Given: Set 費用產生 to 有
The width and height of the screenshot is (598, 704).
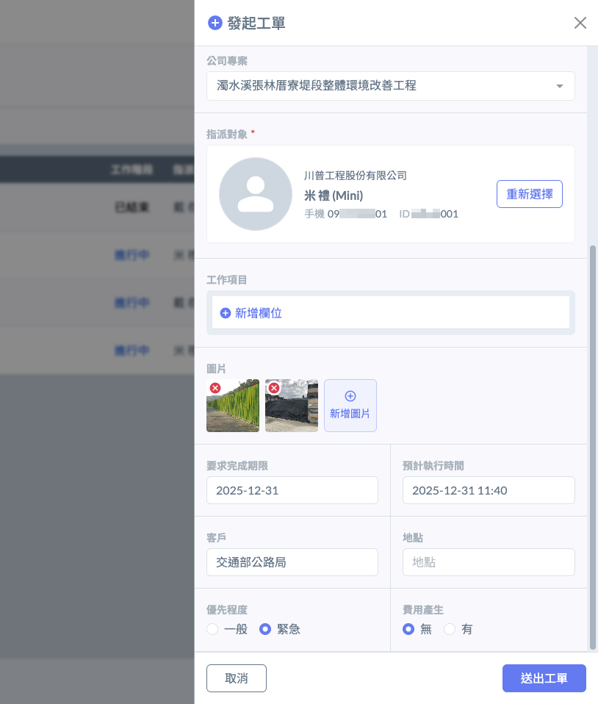Looking at the screenshot, I should point(450,629).
